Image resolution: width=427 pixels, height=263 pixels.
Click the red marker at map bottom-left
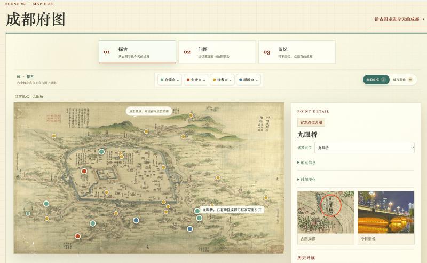point(77,236)
